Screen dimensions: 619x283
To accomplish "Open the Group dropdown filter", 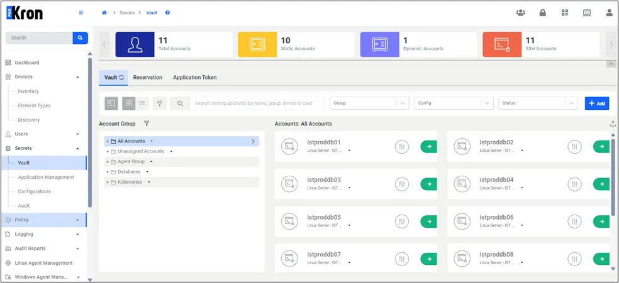I will coord(369,103).
